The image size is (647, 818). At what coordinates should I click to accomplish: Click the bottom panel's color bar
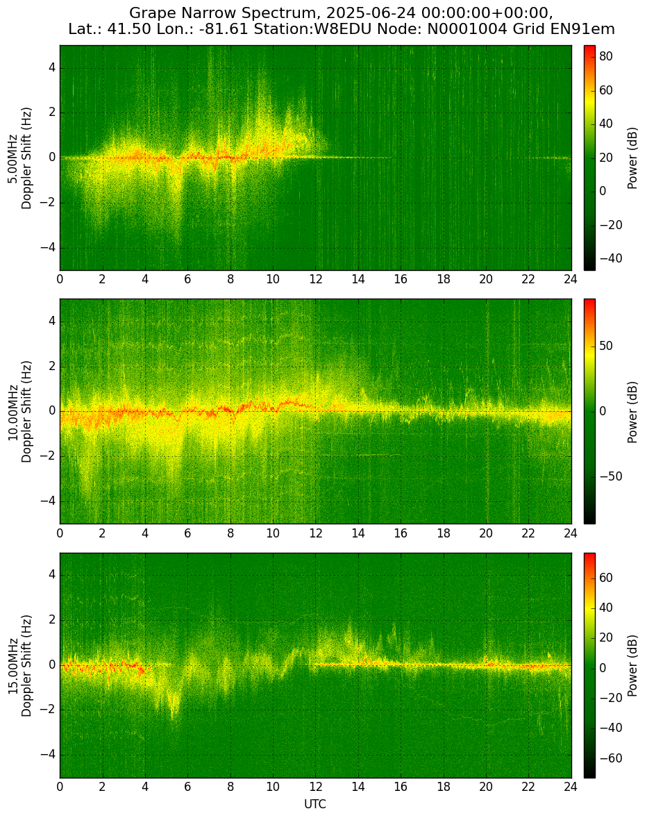pyautogui.click(x=589, y=665)
